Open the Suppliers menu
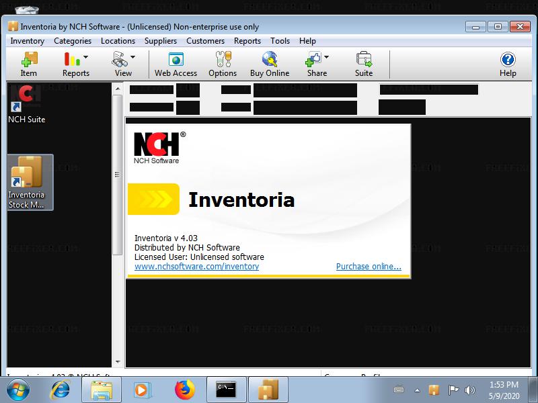Image resolution: width=538 pixels, height=403 pixels. coord(161,41)
